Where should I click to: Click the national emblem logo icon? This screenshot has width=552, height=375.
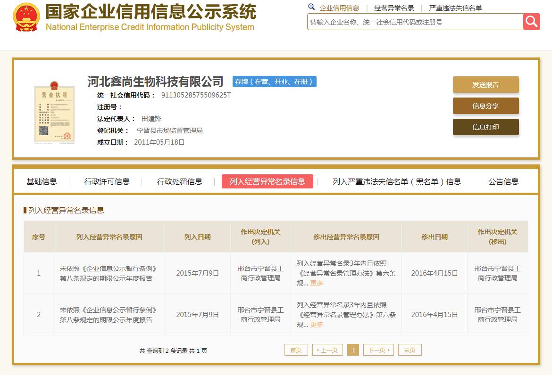pyautogui.click(x=26, y=17)
